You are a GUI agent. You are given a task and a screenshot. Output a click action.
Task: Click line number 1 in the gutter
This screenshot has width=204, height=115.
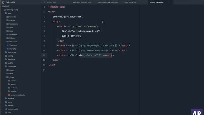click(x=45, y=7)
